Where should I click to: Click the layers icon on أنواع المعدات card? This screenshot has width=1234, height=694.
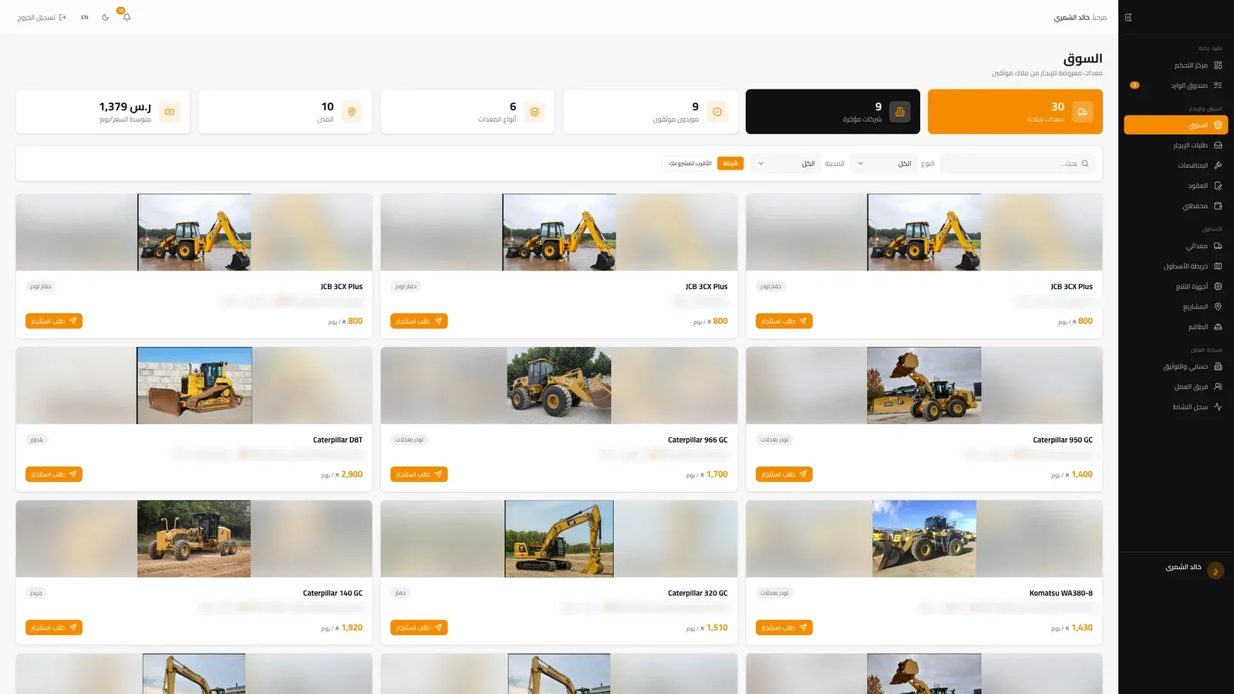534,112
